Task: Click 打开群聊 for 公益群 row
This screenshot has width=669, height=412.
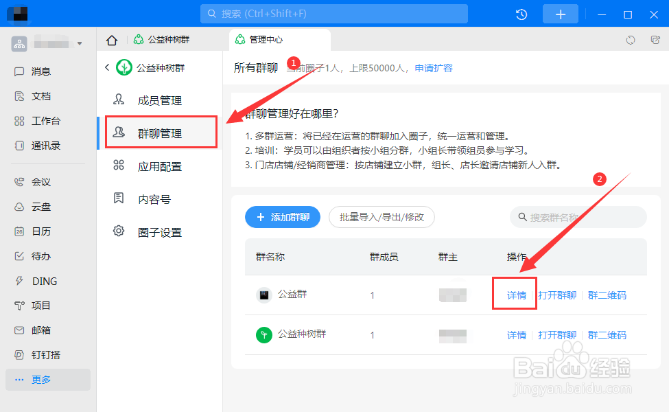Action: 557,295
